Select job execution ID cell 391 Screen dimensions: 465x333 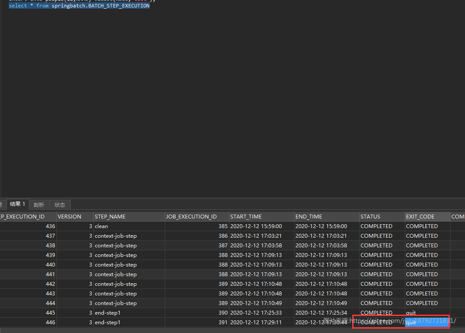click(197, 323)
